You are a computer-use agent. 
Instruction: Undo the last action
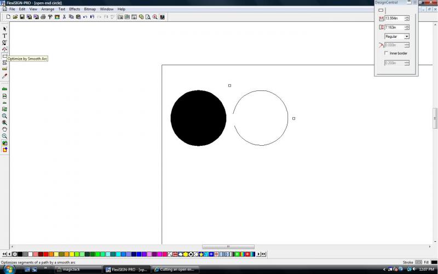tap(85, 17)
